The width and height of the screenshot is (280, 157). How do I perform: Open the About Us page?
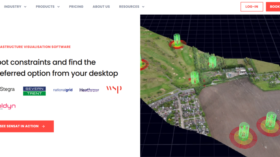point(101,6)
